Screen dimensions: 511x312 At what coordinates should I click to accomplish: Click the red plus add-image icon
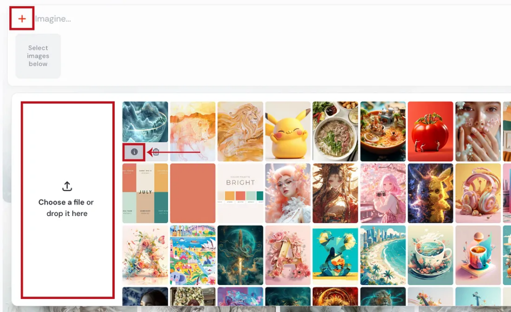22,18
